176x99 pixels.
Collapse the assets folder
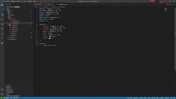click(11, 11)
